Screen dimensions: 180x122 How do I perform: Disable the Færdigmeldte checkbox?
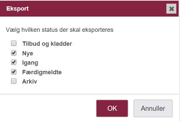click(14, 72)
